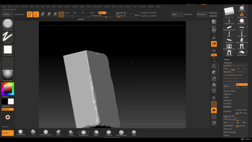This screenshot has height=142, width=252.
Task: Select the Scale transform icon
Action: pos(48,14)
